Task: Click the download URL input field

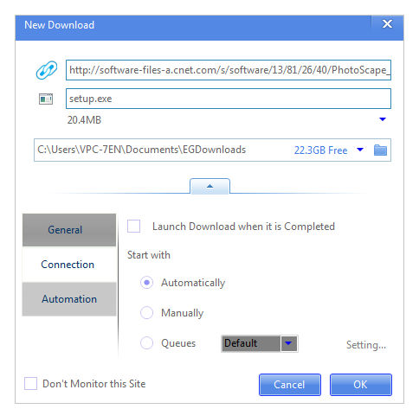Action: click(229, 70)
